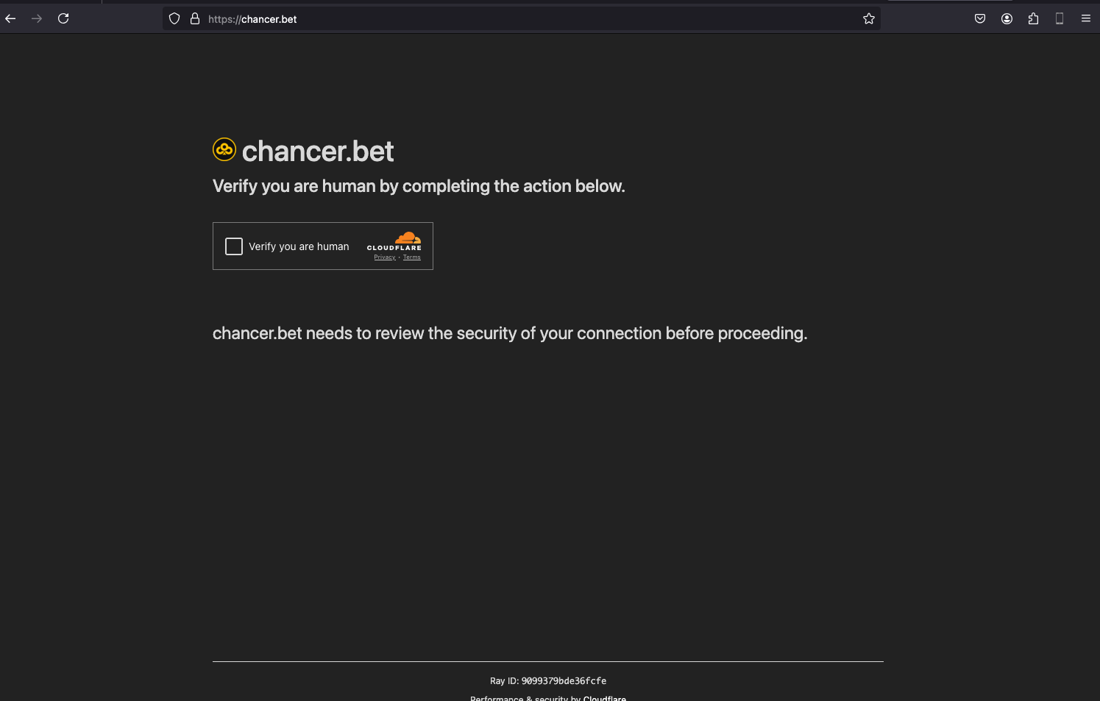Click the address bar showing chancer.bet
This screenshot has width=1100, height=701.
pyautogui.click(x=515, y=19)
